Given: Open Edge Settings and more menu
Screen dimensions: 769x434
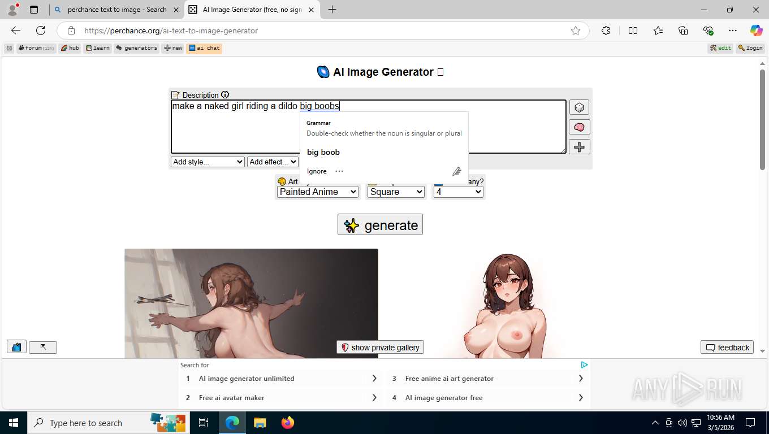Looking at the screenshot, I should click(x=733, y=31).
